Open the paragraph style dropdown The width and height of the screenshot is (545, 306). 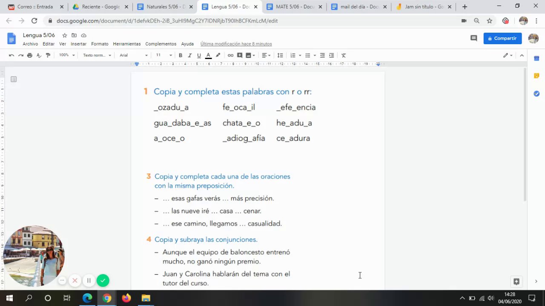click(x=97, y=55)
